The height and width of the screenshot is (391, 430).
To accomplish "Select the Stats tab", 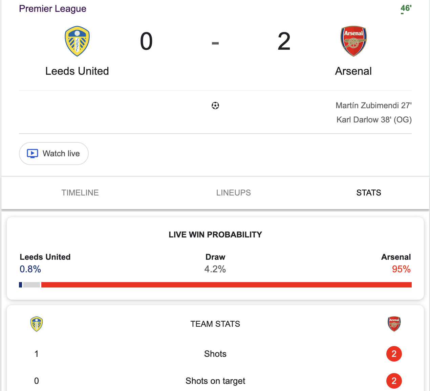I will [369, 193].
